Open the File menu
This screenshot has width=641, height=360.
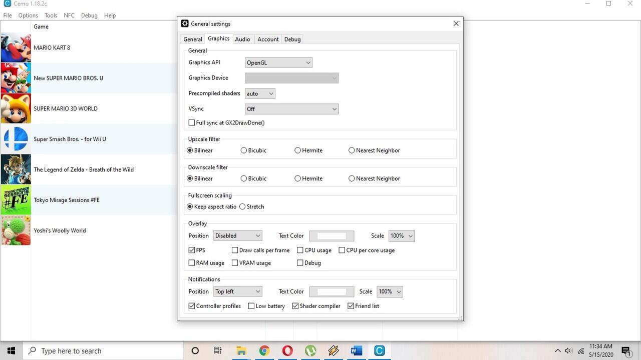(8, 15)
